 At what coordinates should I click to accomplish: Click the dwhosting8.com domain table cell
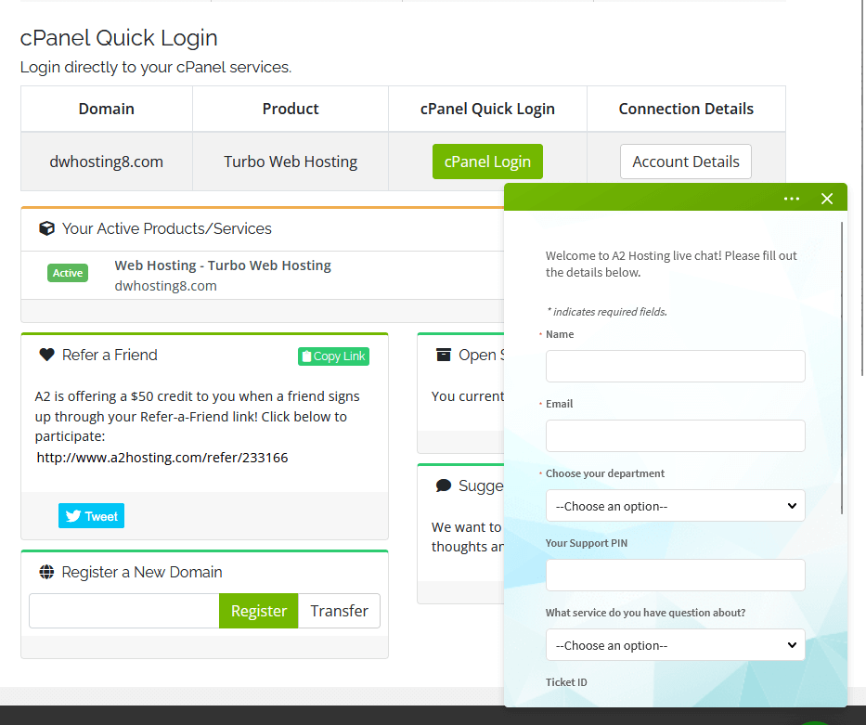point(107,162)
